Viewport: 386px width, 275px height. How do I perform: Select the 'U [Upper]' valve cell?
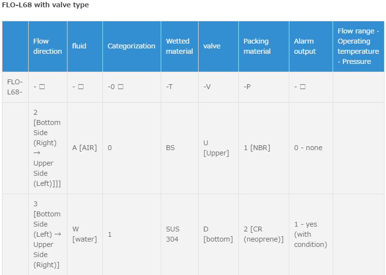[x=216, y=148]
